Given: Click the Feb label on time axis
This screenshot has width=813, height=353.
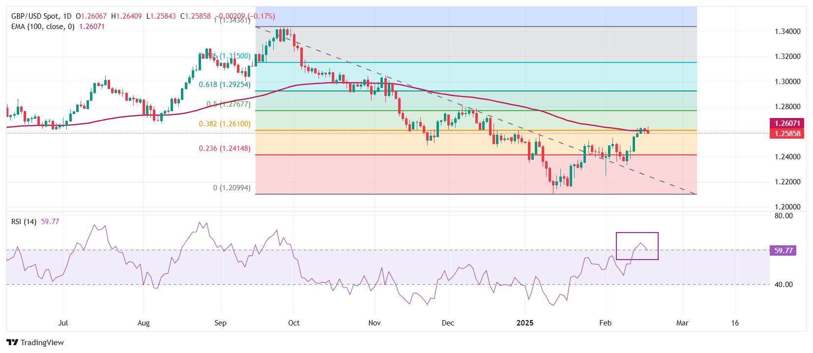Looking at the screenshot, I should 606,323.
